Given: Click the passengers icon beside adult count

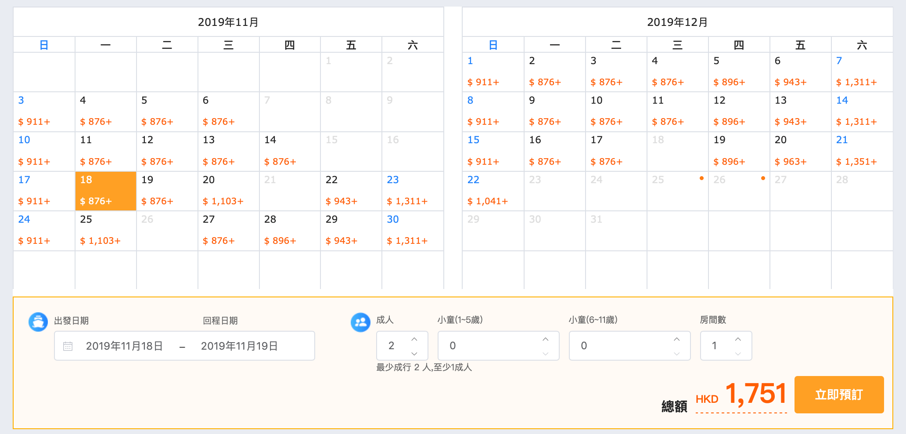Looking at the screenshot, I should [360, 322].
